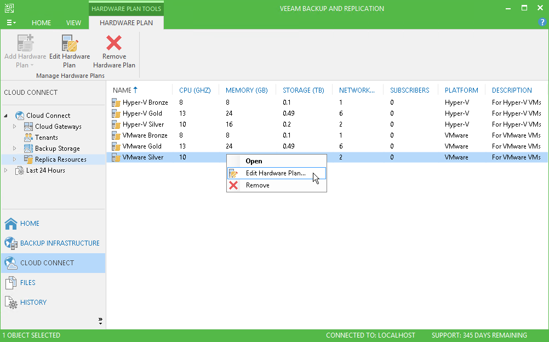Open the Files navigation section
This screenshot has height=342, width=549.
(x=53, y=283)
